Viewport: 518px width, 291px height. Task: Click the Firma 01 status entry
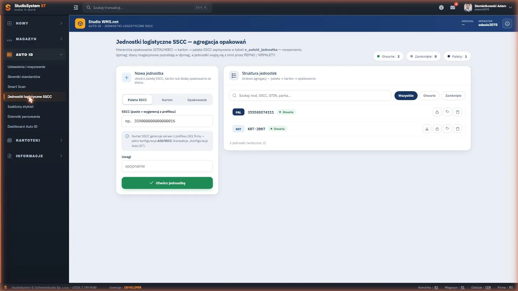505,287
